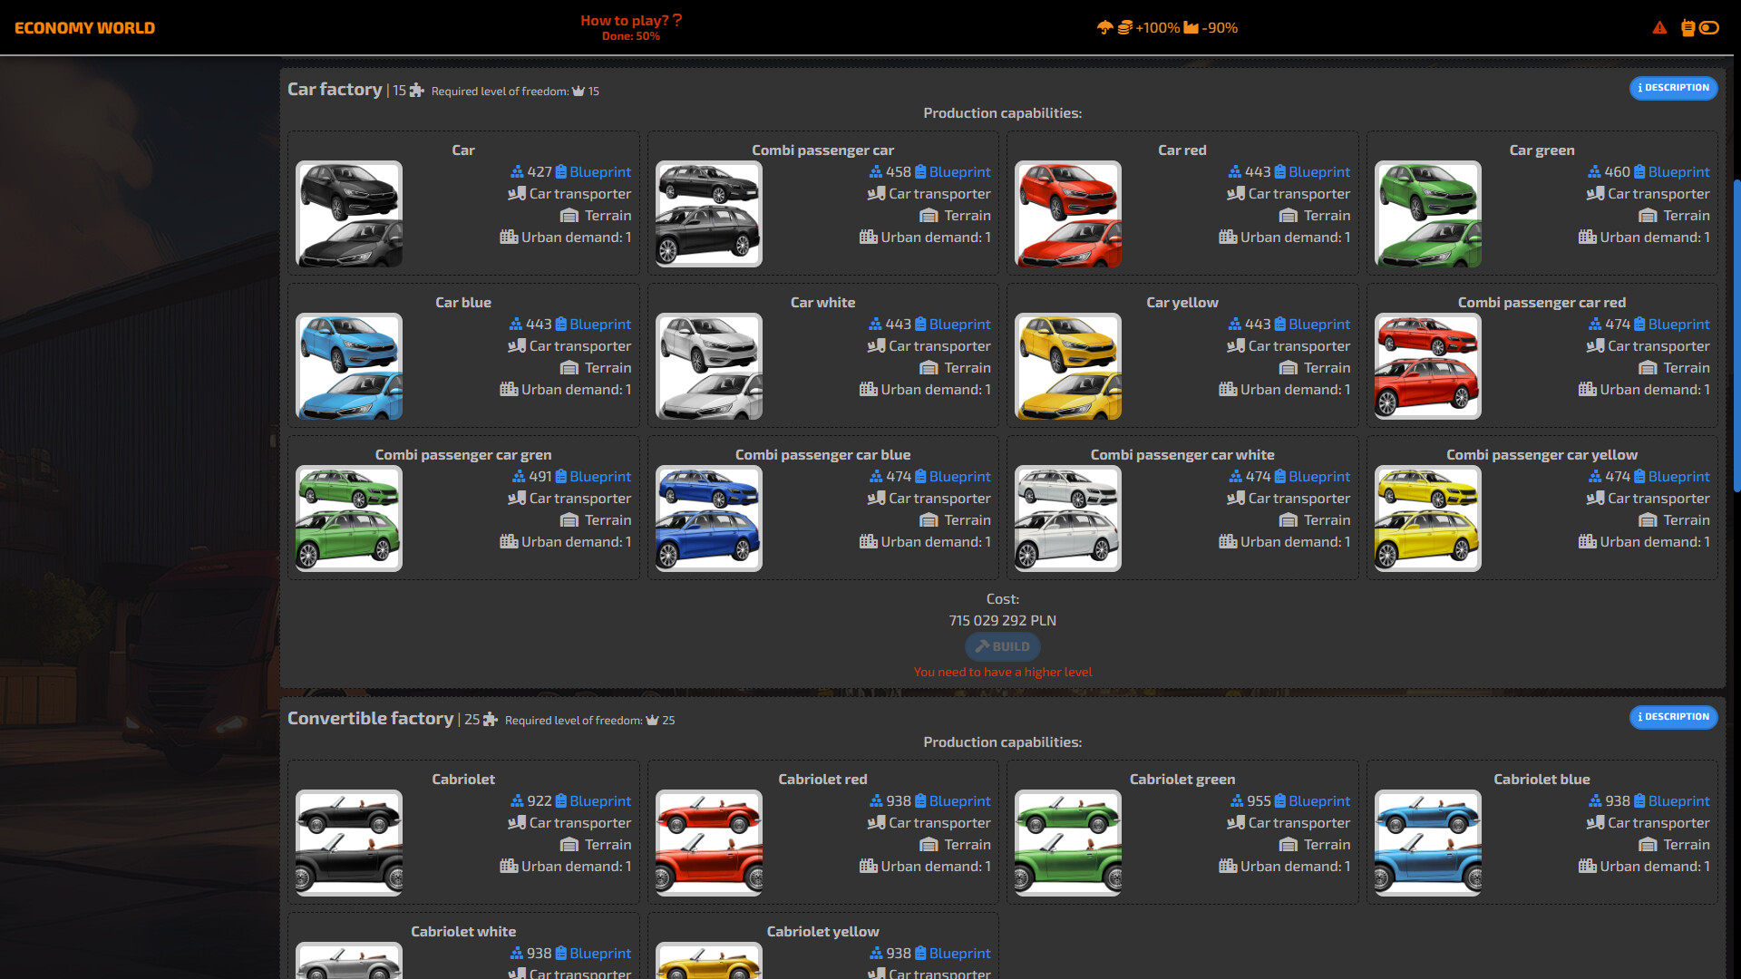Open the DESCRIPTION panel for Convertible factory

tap(1673, 717)
